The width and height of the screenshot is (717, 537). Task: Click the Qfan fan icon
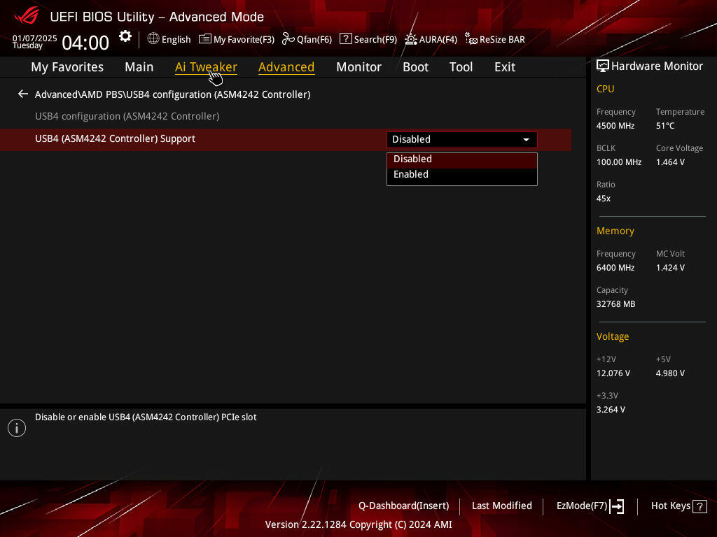[x=288, y=39]
